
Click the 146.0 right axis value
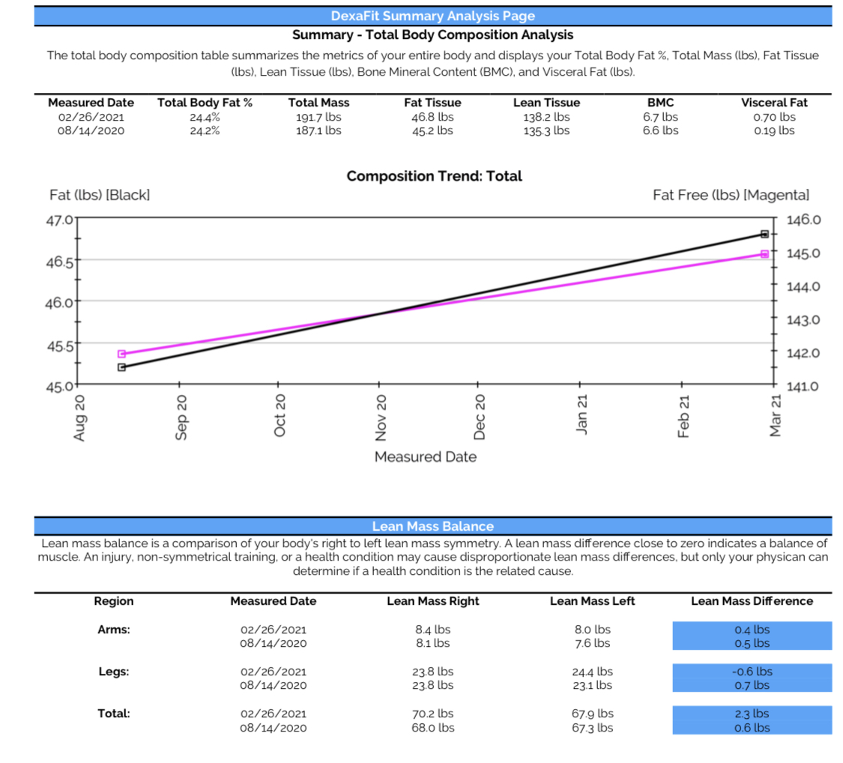tap(804, 220)
